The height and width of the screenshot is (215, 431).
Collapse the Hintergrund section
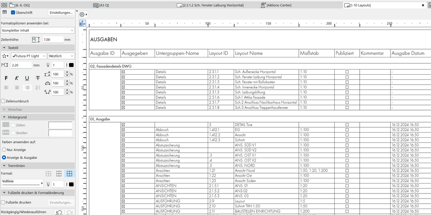(x=38, y=117)
